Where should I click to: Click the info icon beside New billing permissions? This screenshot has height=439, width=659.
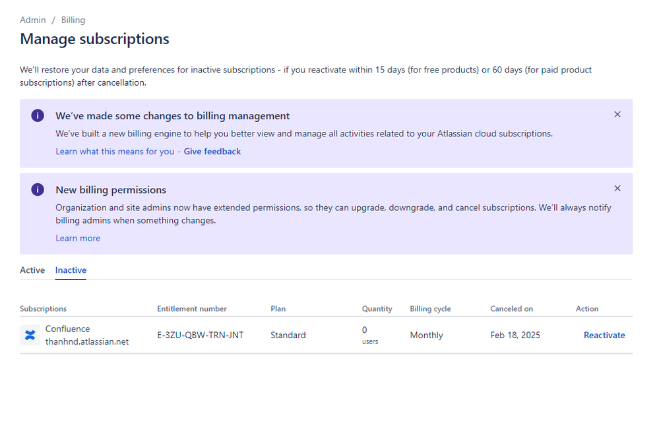tap(38, 189)
